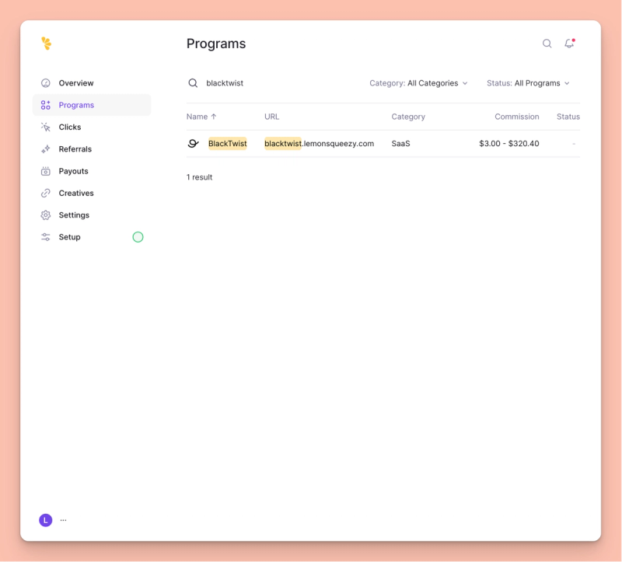This screenshot has height=562, width=622.
Task: Click blacktwist.lemonsqueezy.com URL
Action: click(320, 144)
